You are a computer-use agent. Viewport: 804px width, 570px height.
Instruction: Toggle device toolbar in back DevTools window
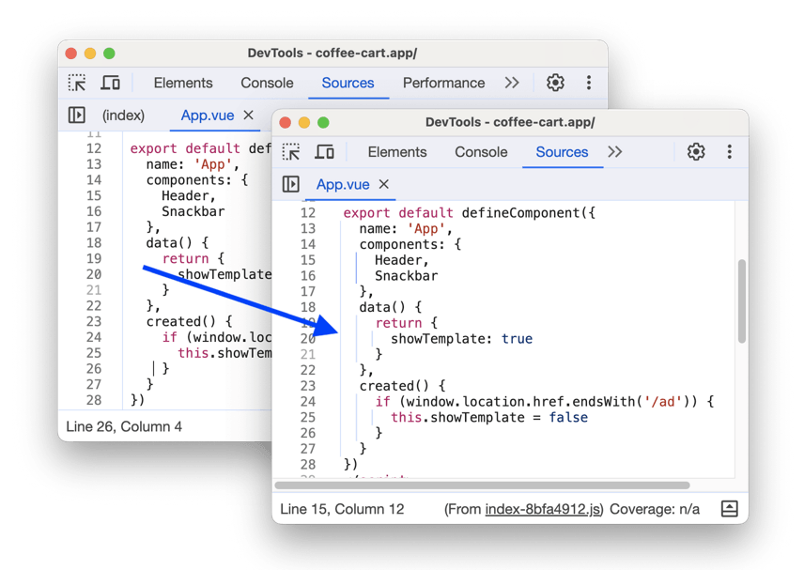[110, 83]
